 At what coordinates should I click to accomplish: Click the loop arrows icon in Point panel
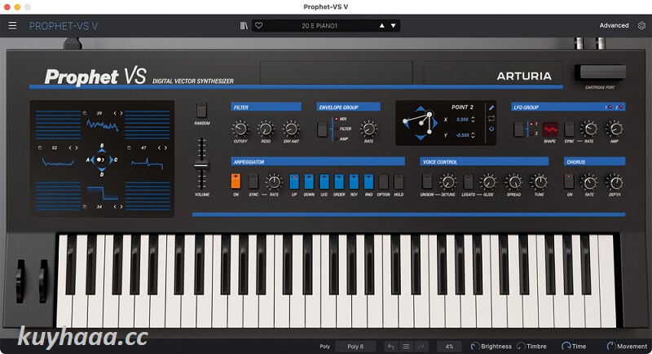click(491, 118)
